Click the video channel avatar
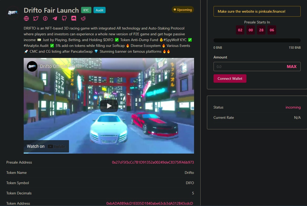 point(32,66)
